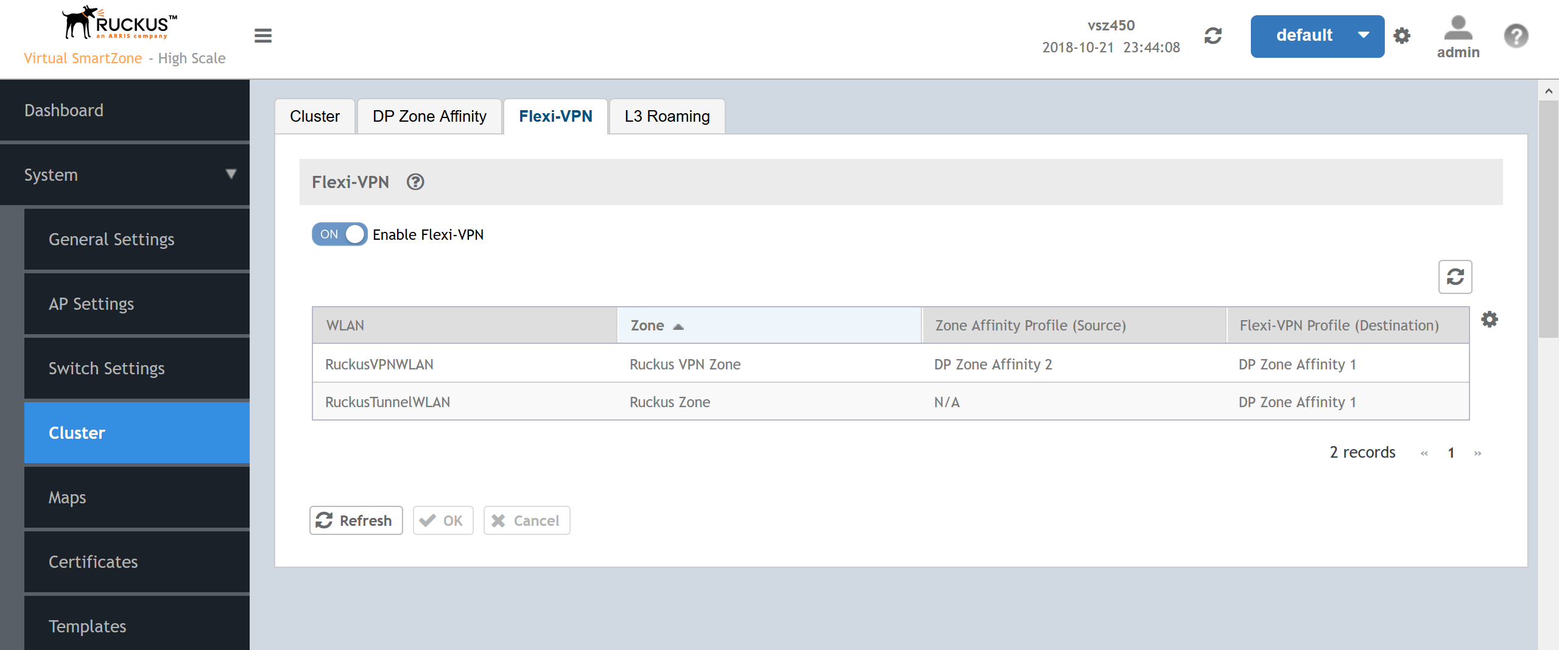This screenshot has width=1559, height=650.
Task: Click the hamburger menu icon
Action: tap(263, 36)
